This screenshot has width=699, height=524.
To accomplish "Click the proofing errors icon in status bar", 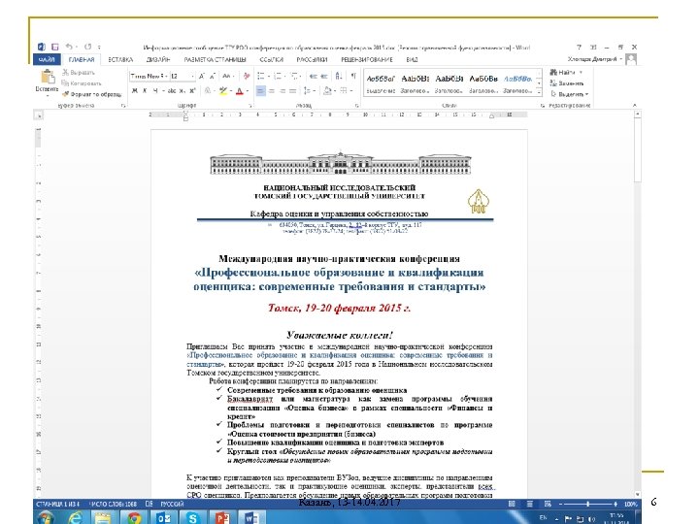I will (149, 504).
